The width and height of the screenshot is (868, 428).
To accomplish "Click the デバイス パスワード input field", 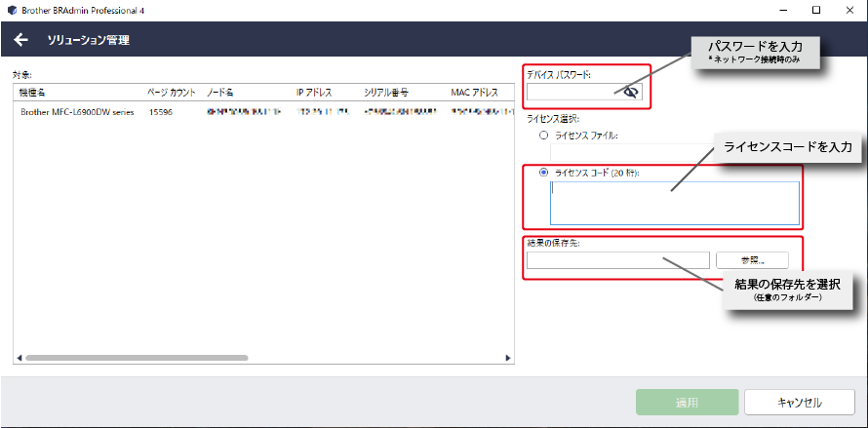I will pyautogui.click(x=573, y=92).
